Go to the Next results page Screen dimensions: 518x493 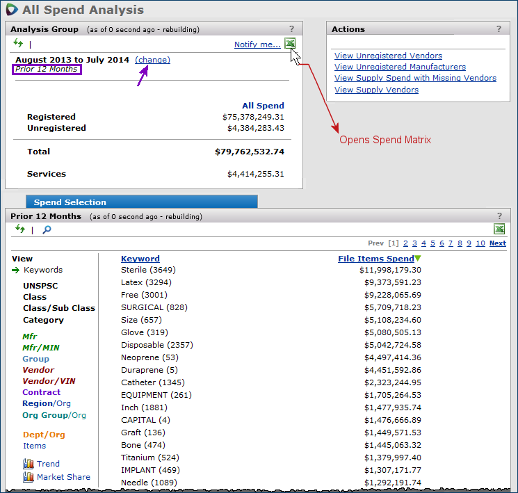coord(497,243)
